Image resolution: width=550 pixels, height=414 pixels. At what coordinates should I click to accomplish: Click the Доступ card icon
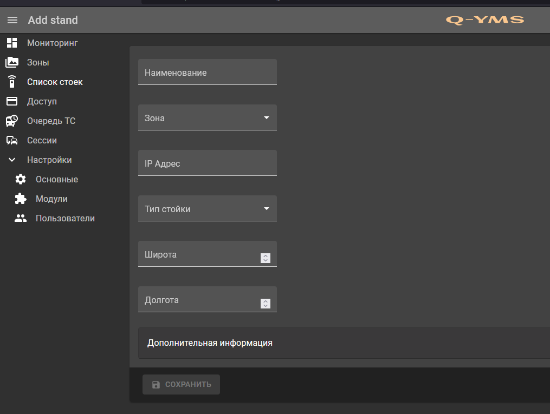(12, 101)
